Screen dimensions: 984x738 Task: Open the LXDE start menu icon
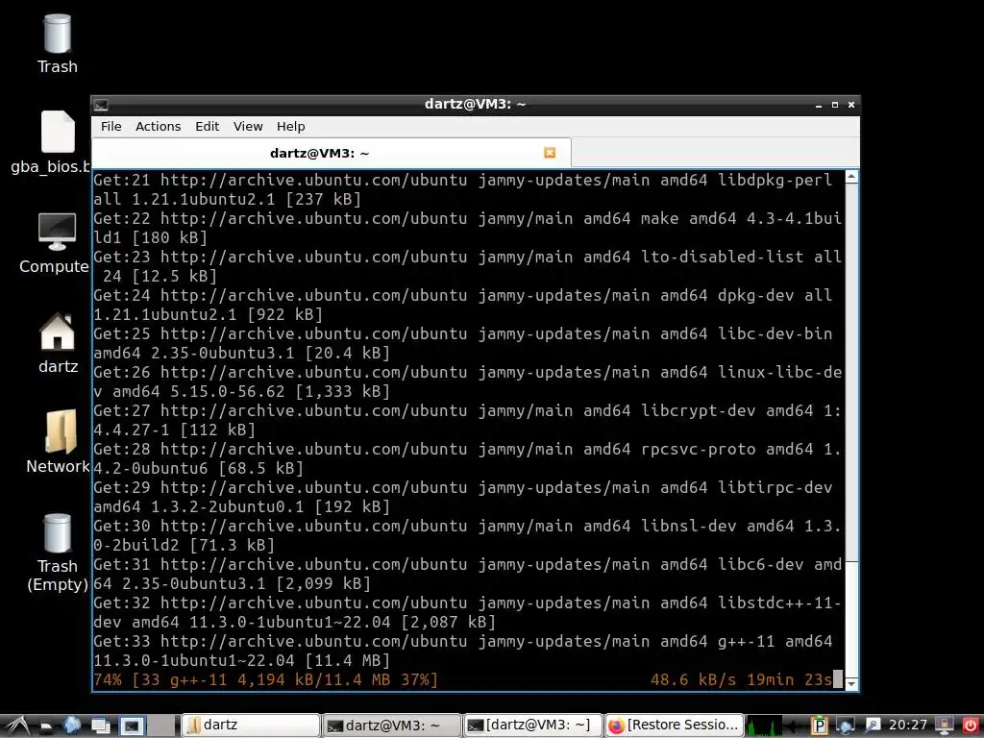click(17, 726)
